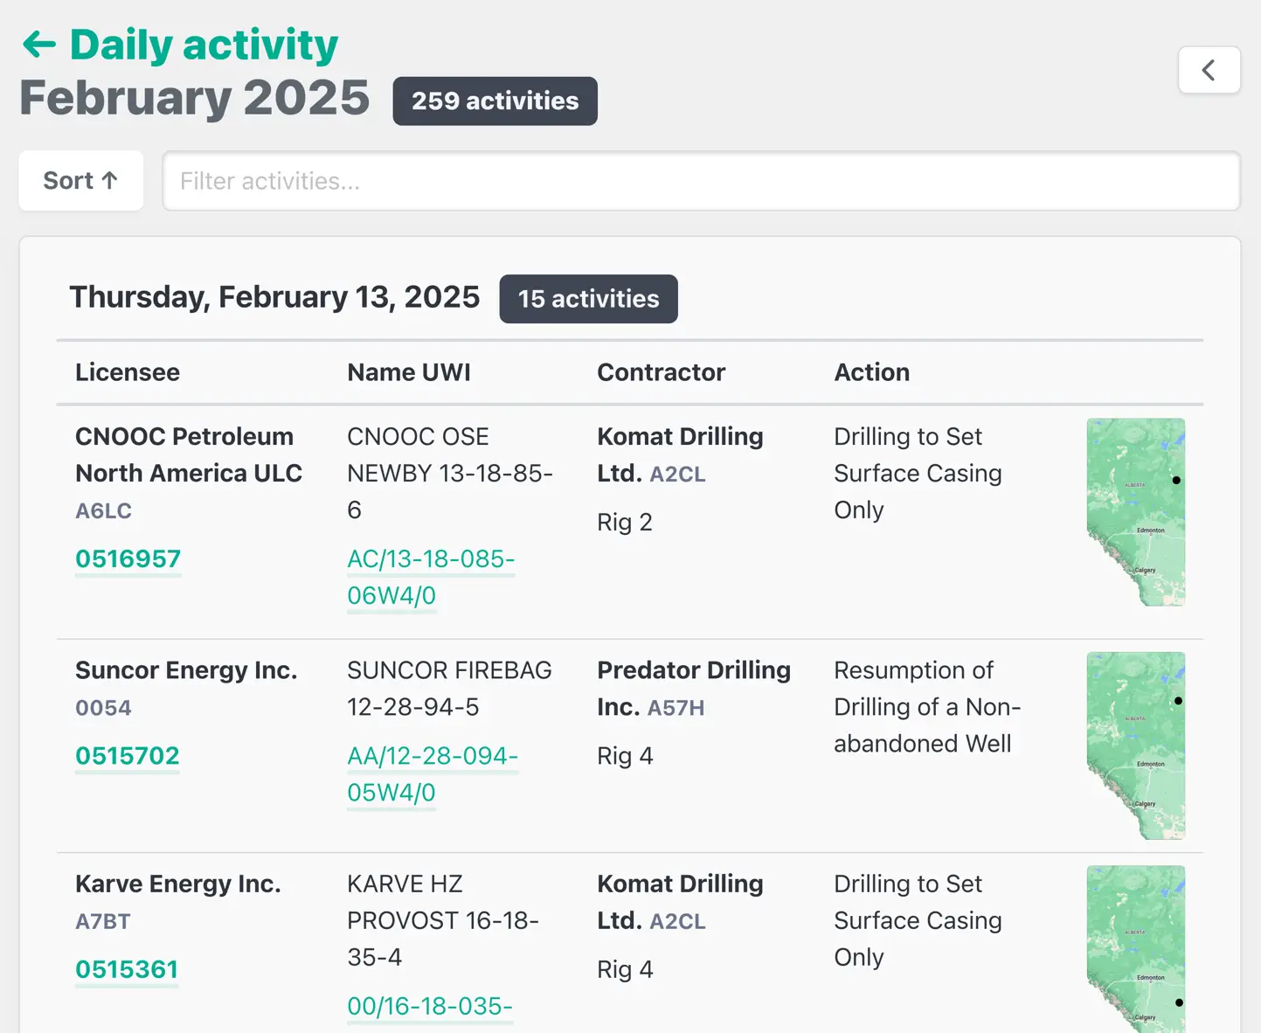Screen dimensions: 1261x1033
Task: Click the Contractor column header
Action: pyautogui.click(x=662, y=372)
